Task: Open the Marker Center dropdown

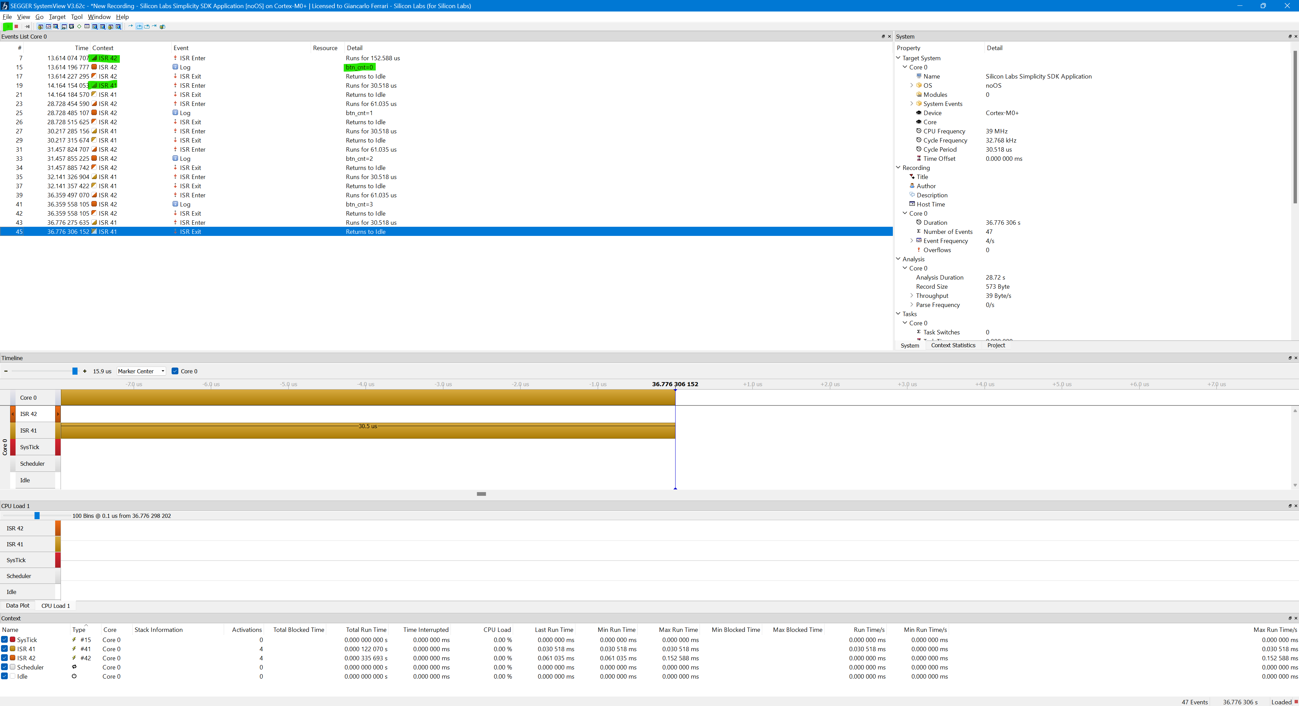Action: [x=141, y=371]
